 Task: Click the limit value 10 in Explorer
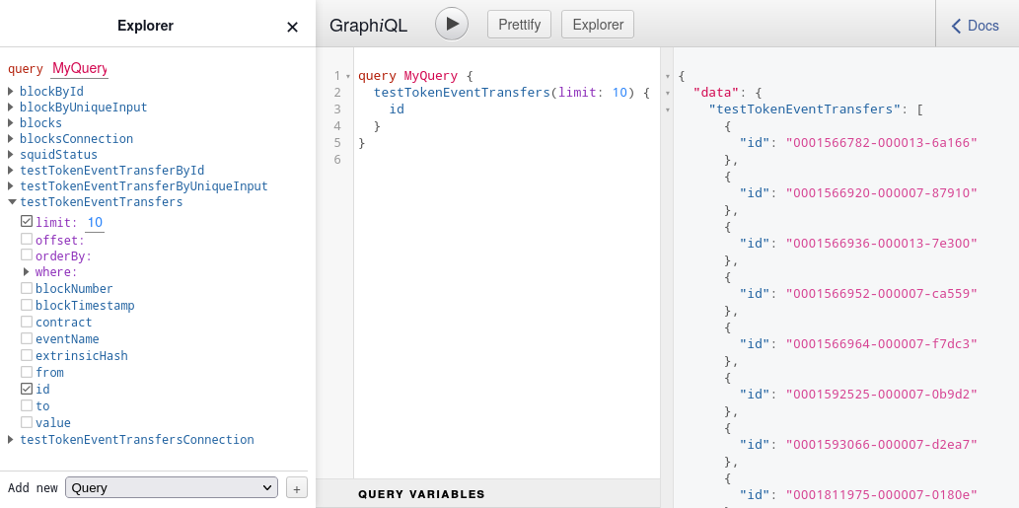[95, 223]
